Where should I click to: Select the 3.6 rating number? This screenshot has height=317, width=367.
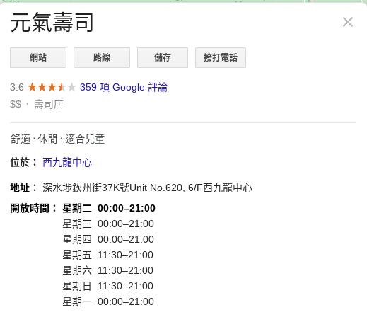pyautogui.click(x=17, y=87)
